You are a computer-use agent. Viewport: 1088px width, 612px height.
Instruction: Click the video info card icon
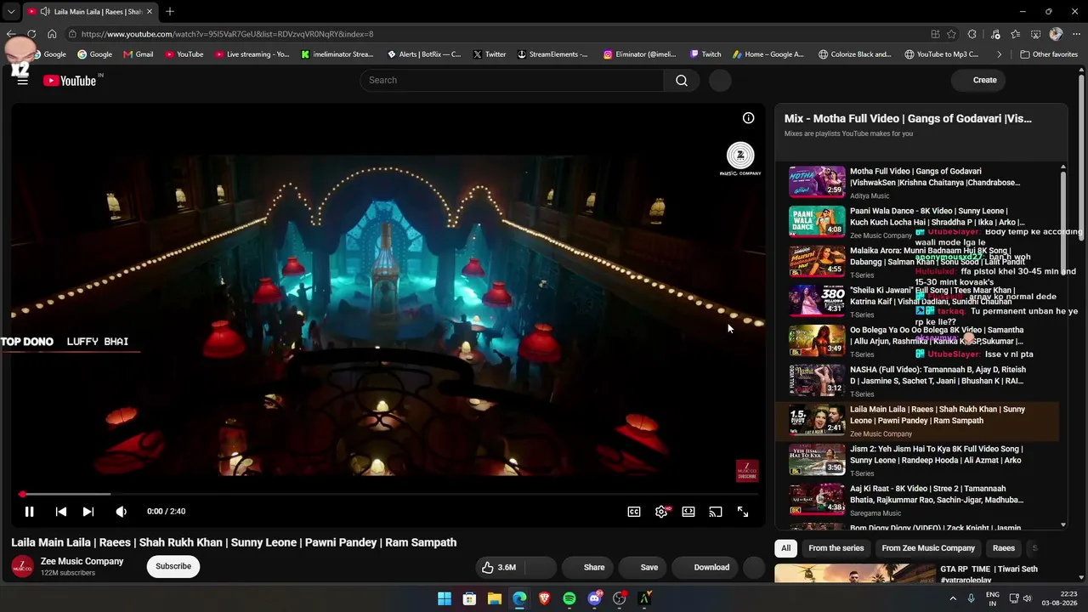point(748,118)
